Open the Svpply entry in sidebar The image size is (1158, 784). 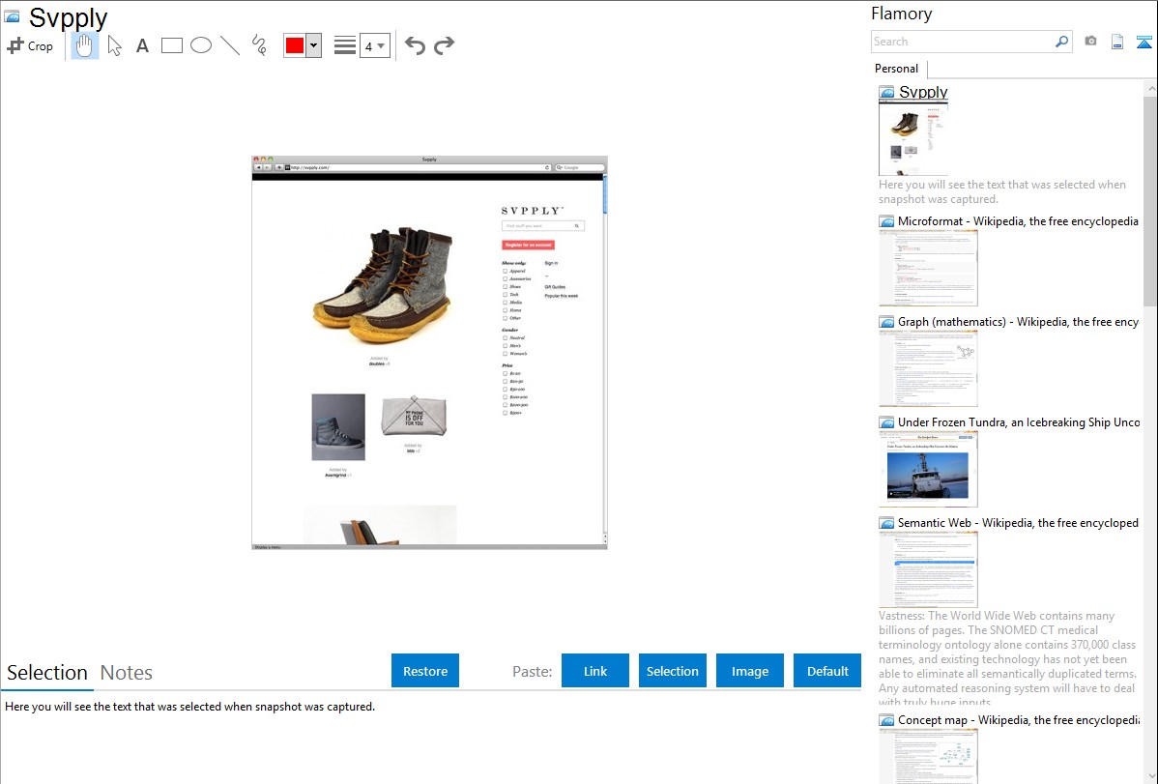tap(923, 92)
